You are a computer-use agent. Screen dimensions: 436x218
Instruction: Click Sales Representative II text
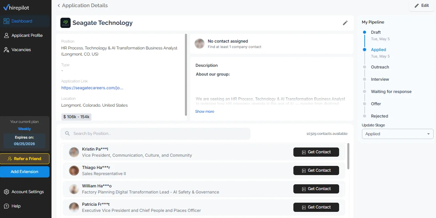(104, 174)
